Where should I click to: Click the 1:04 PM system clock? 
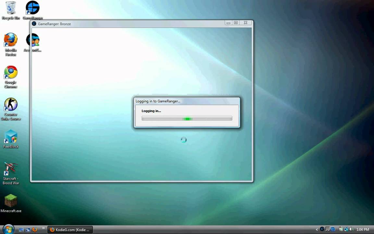click(363, 229)
